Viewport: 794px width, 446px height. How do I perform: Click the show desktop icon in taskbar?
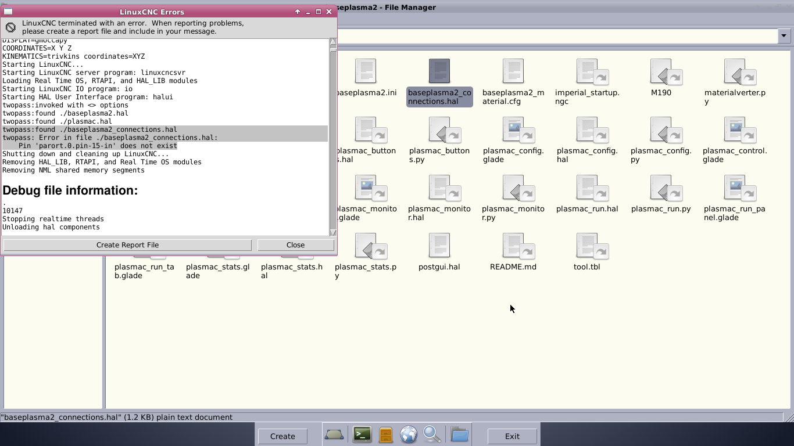pos(334,434)
